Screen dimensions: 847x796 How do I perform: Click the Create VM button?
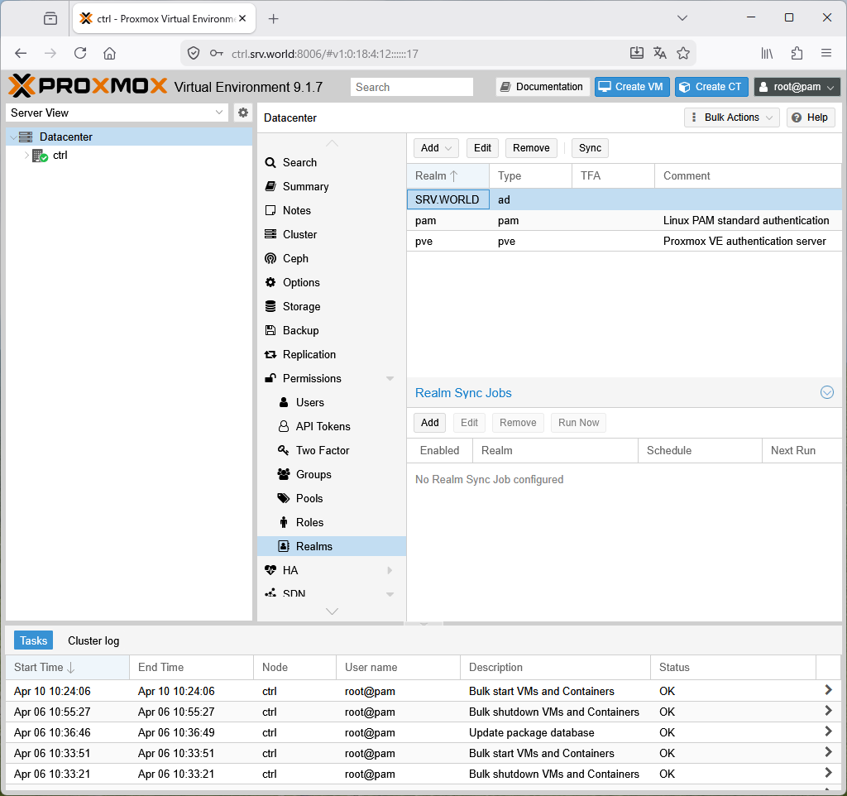[x=631, y=86]
